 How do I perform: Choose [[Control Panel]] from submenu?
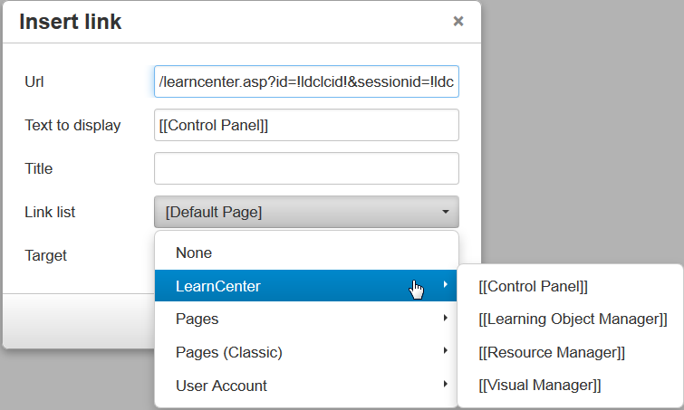(533, 286)
